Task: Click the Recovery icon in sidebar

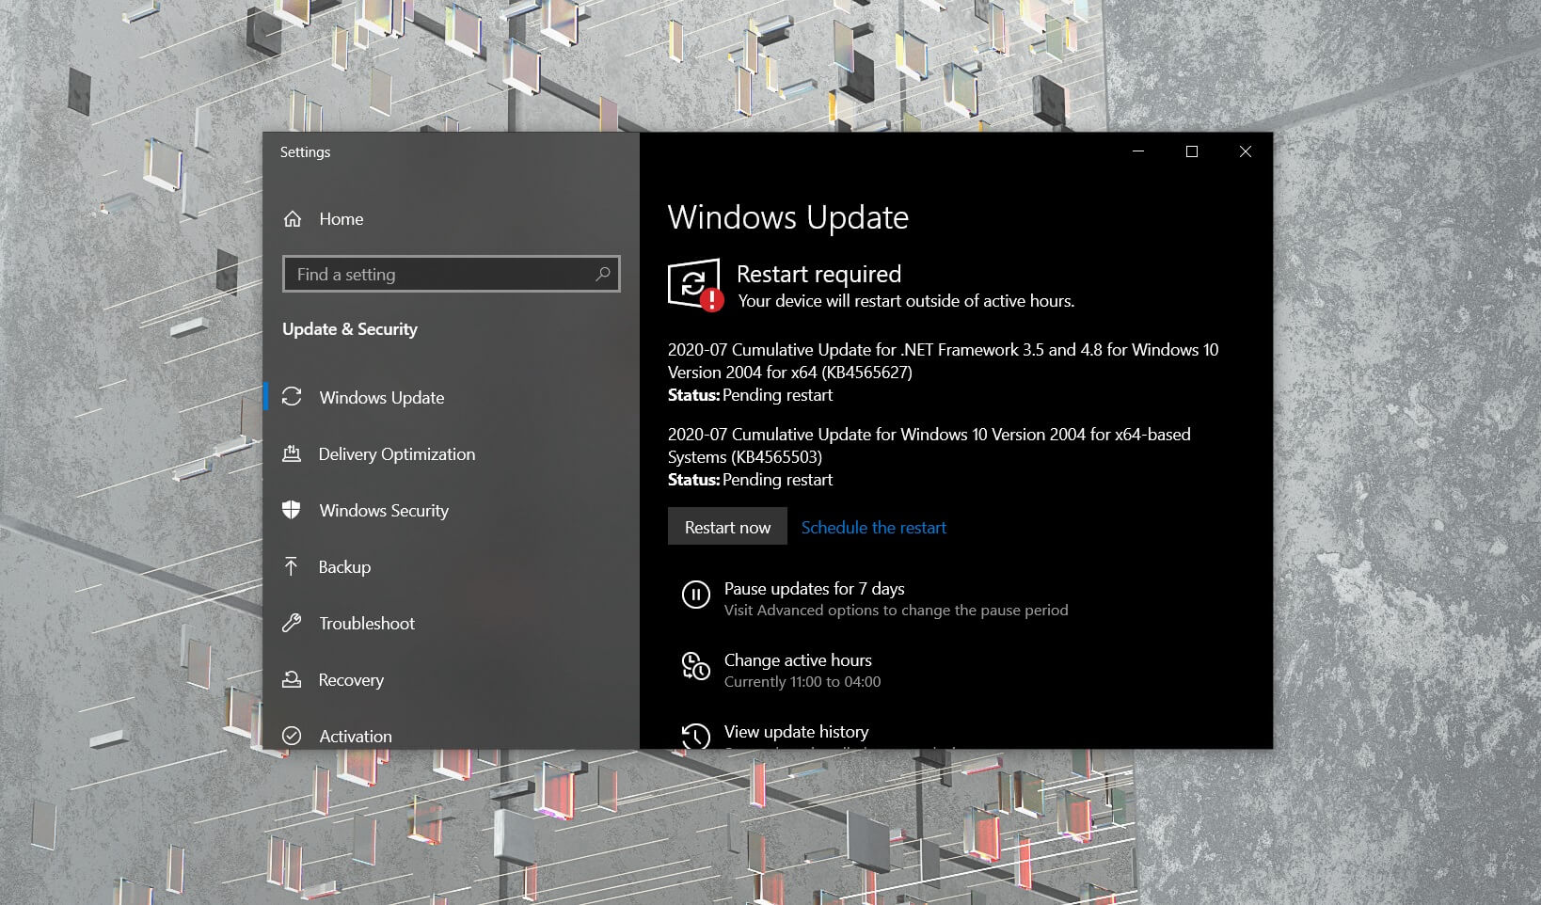Action: pos(292,679)
